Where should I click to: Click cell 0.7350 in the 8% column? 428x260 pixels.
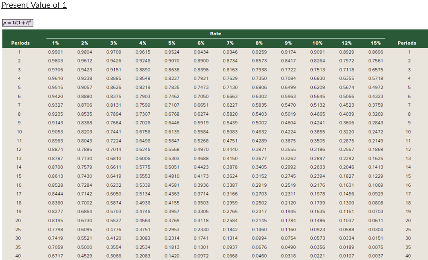[x=259, y=78]
